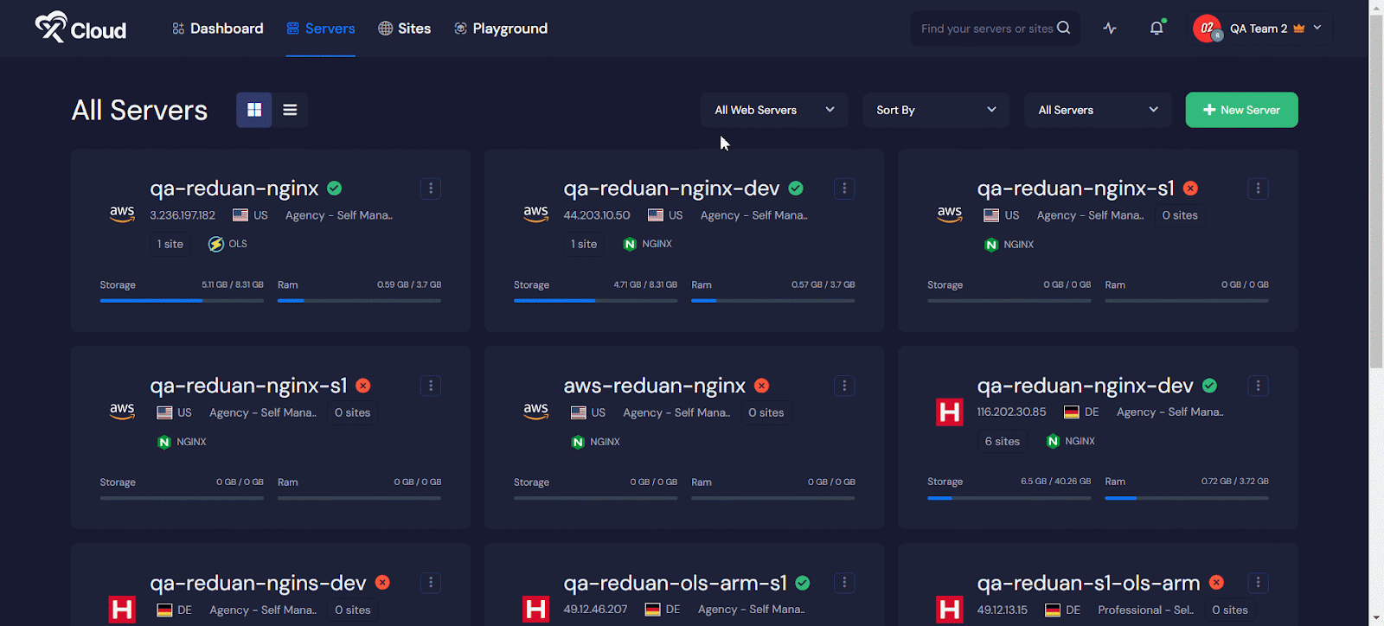Click the Hetzner logo on qa-reduan-nginx-dev card
The image size is (1384, 626).
point(949,412)
